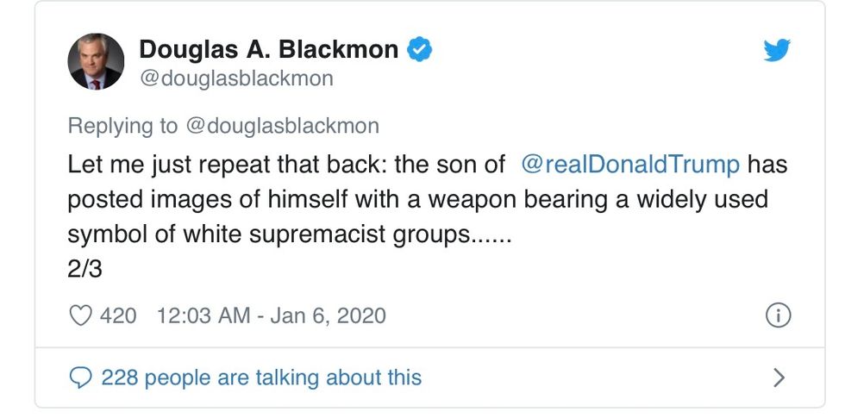The image size is (845, 418).
Task: Open the @douglasblackmon handle below the name
Action: coord(236,78)
